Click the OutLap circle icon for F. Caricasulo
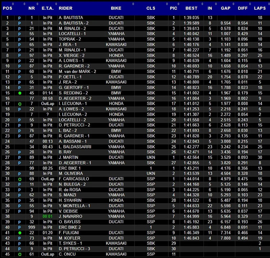Screen dimensions: 270x258 pos(20,179)
